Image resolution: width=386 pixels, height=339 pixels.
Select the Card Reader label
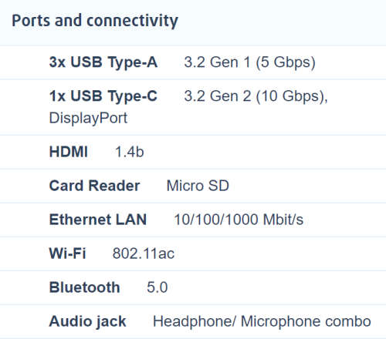tap(94, 186)
